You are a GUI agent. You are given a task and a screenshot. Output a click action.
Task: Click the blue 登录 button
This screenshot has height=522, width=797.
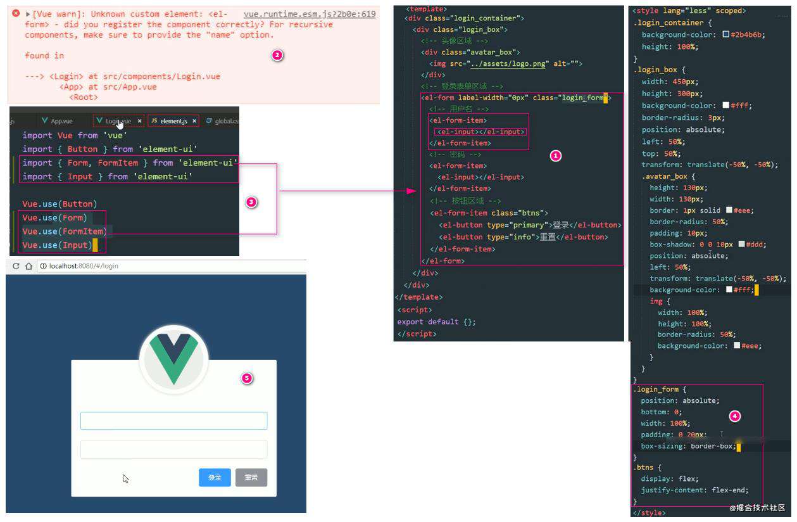click(215, 478)
